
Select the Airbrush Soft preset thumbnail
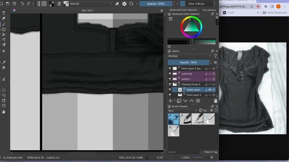coord(173,119)
